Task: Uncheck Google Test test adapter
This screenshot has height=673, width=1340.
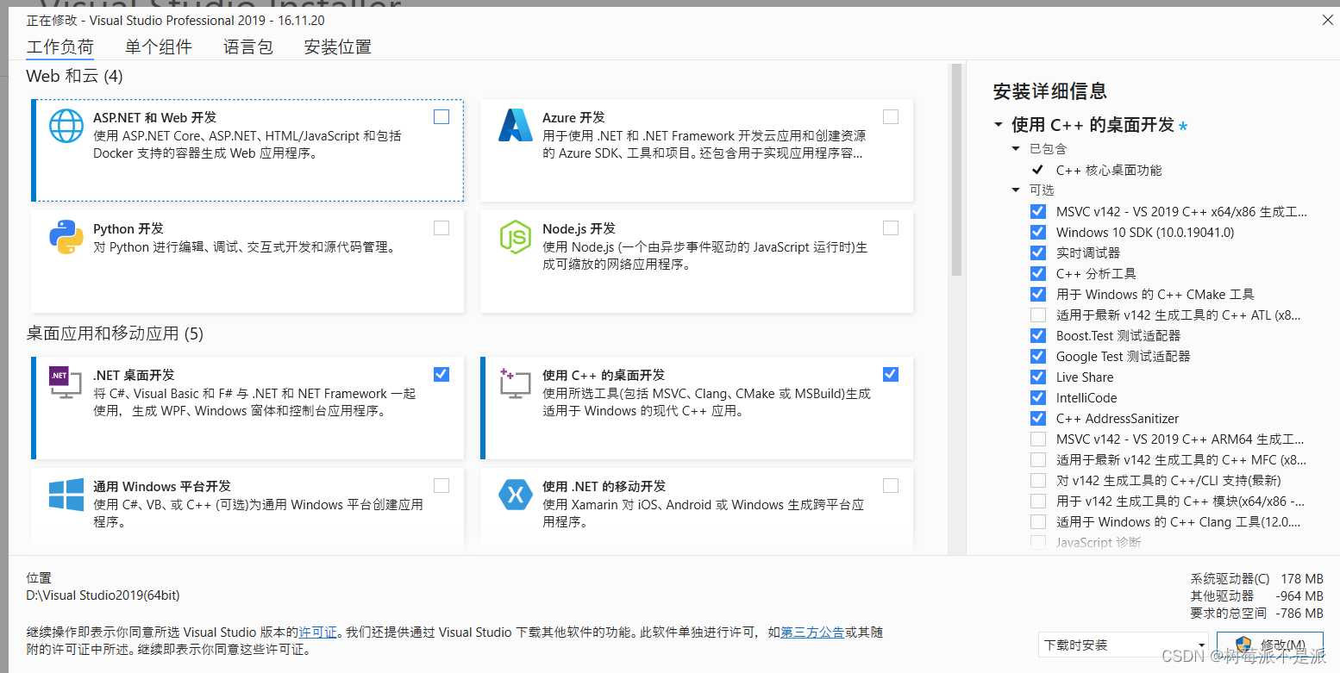Action: click(x=1038, y=356)
